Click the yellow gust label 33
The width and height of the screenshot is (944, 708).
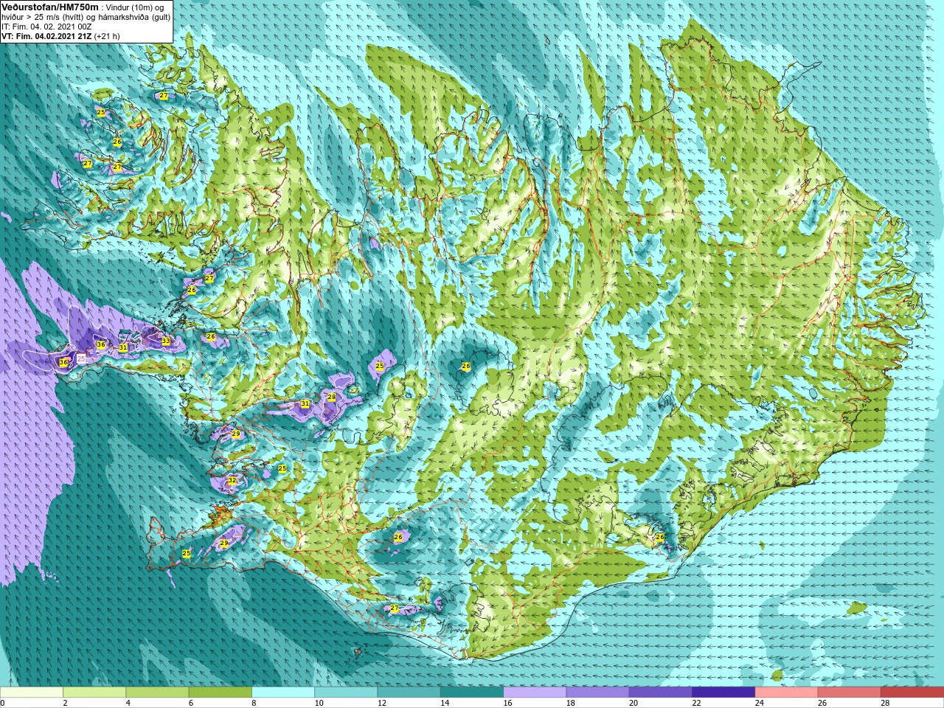166,341
